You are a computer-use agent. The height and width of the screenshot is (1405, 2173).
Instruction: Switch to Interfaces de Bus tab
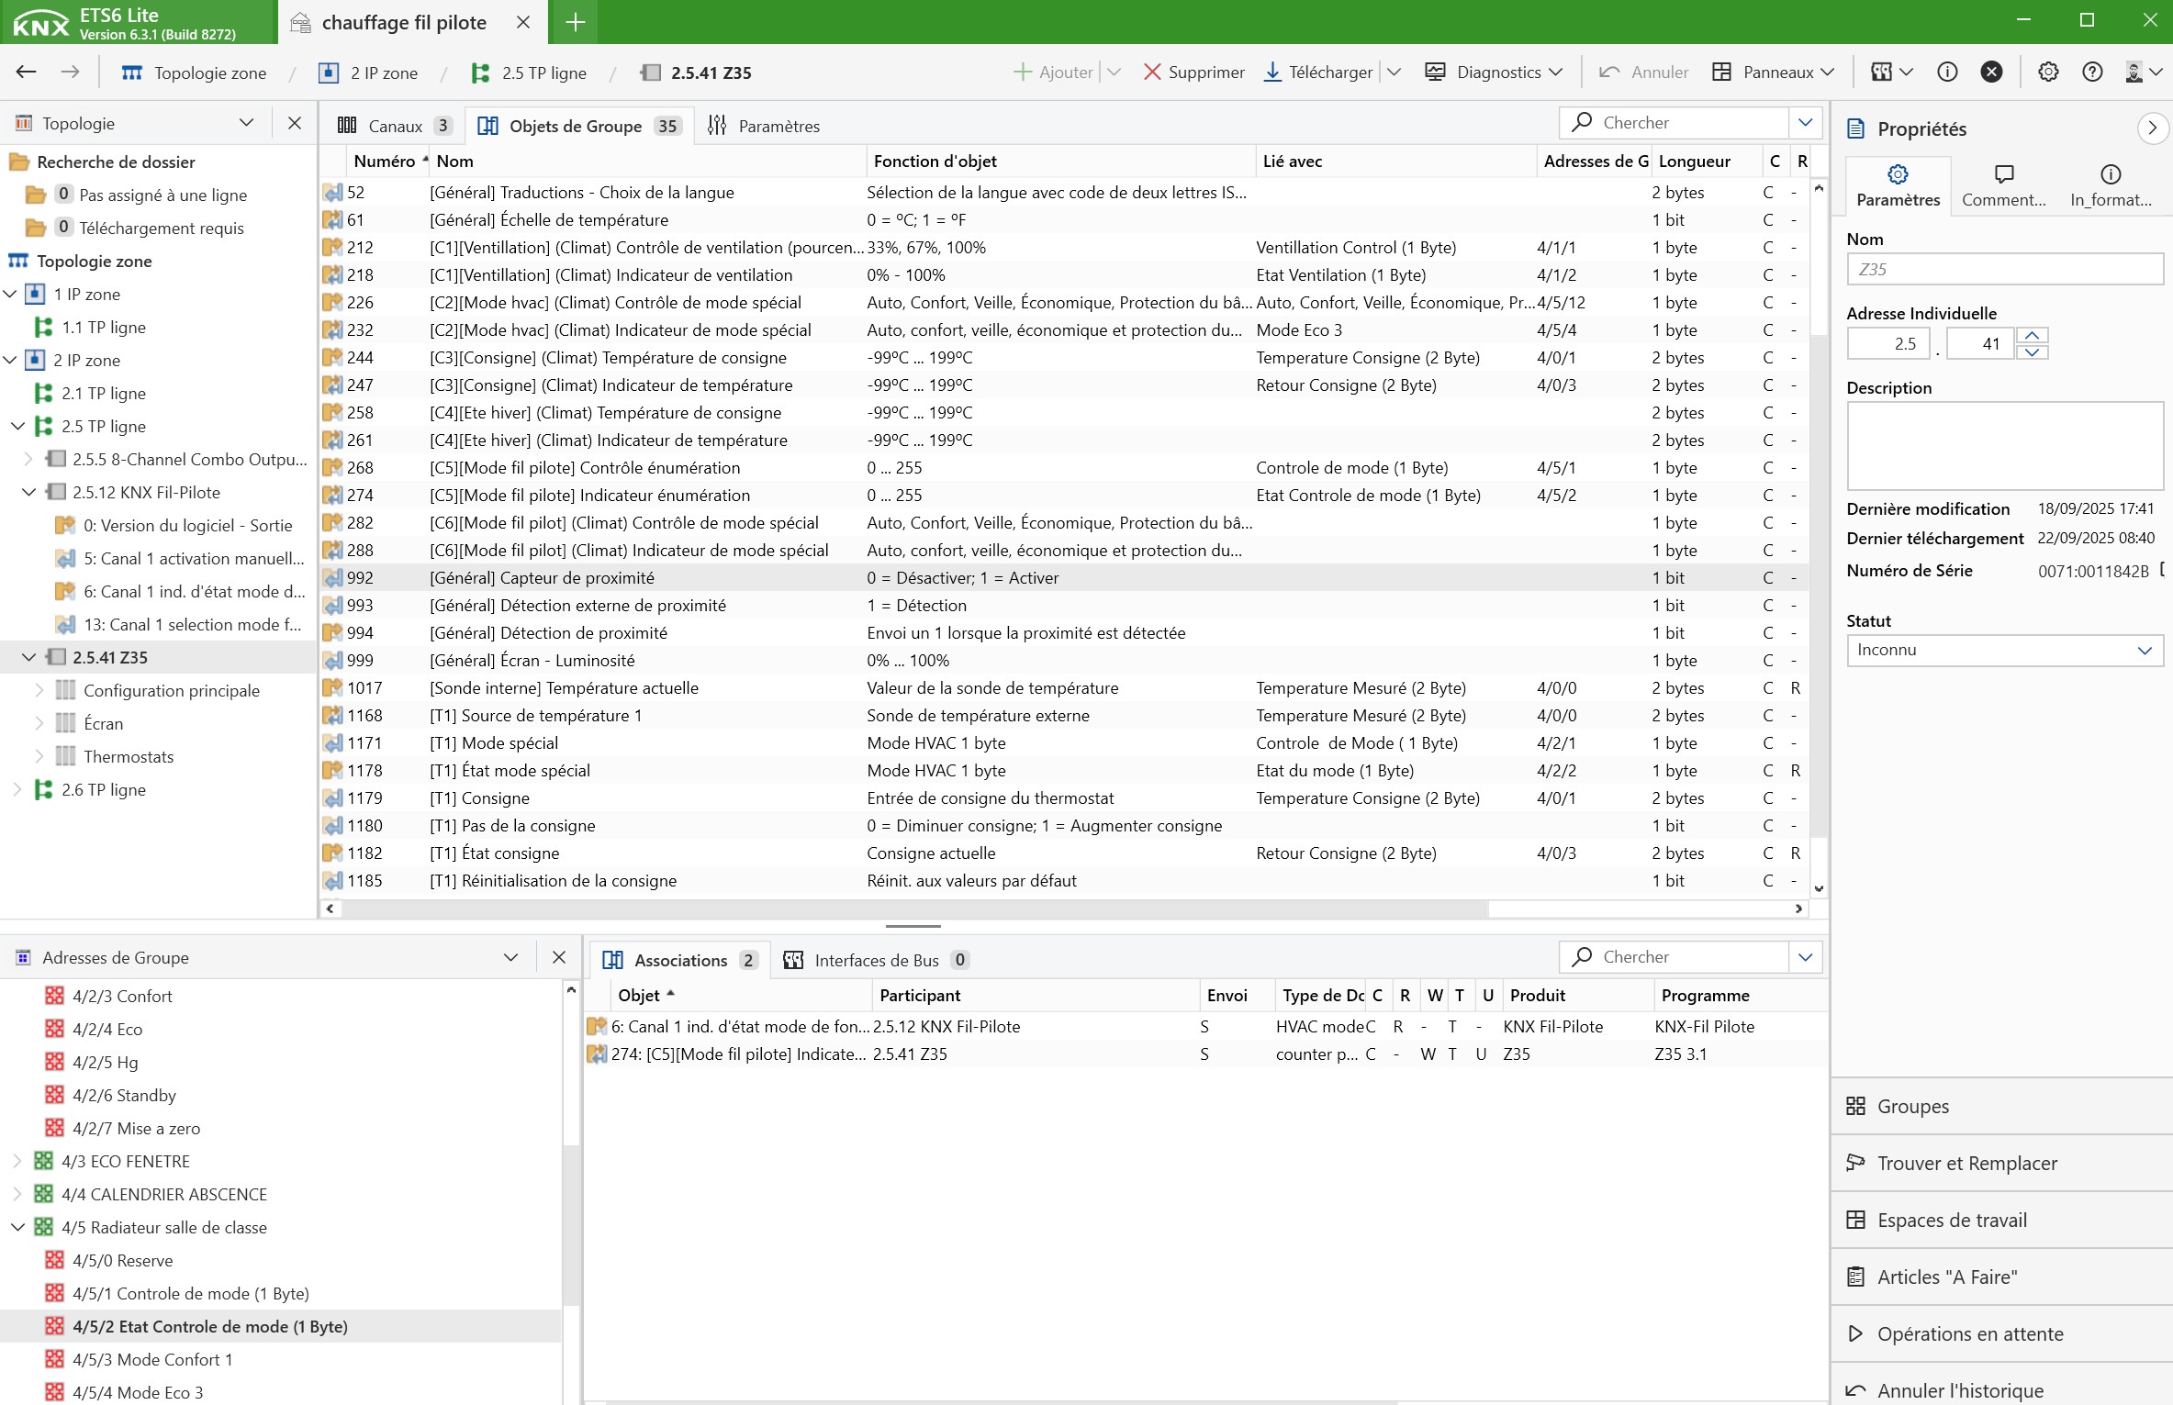click(x=875, y=960)
